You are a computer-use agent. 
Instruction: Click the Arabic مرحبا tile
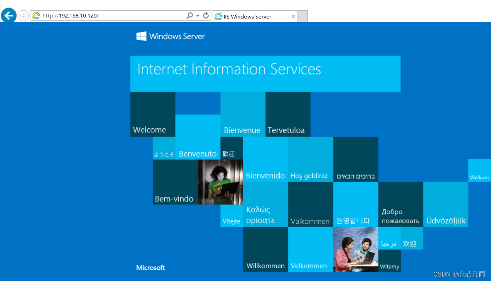389,238
